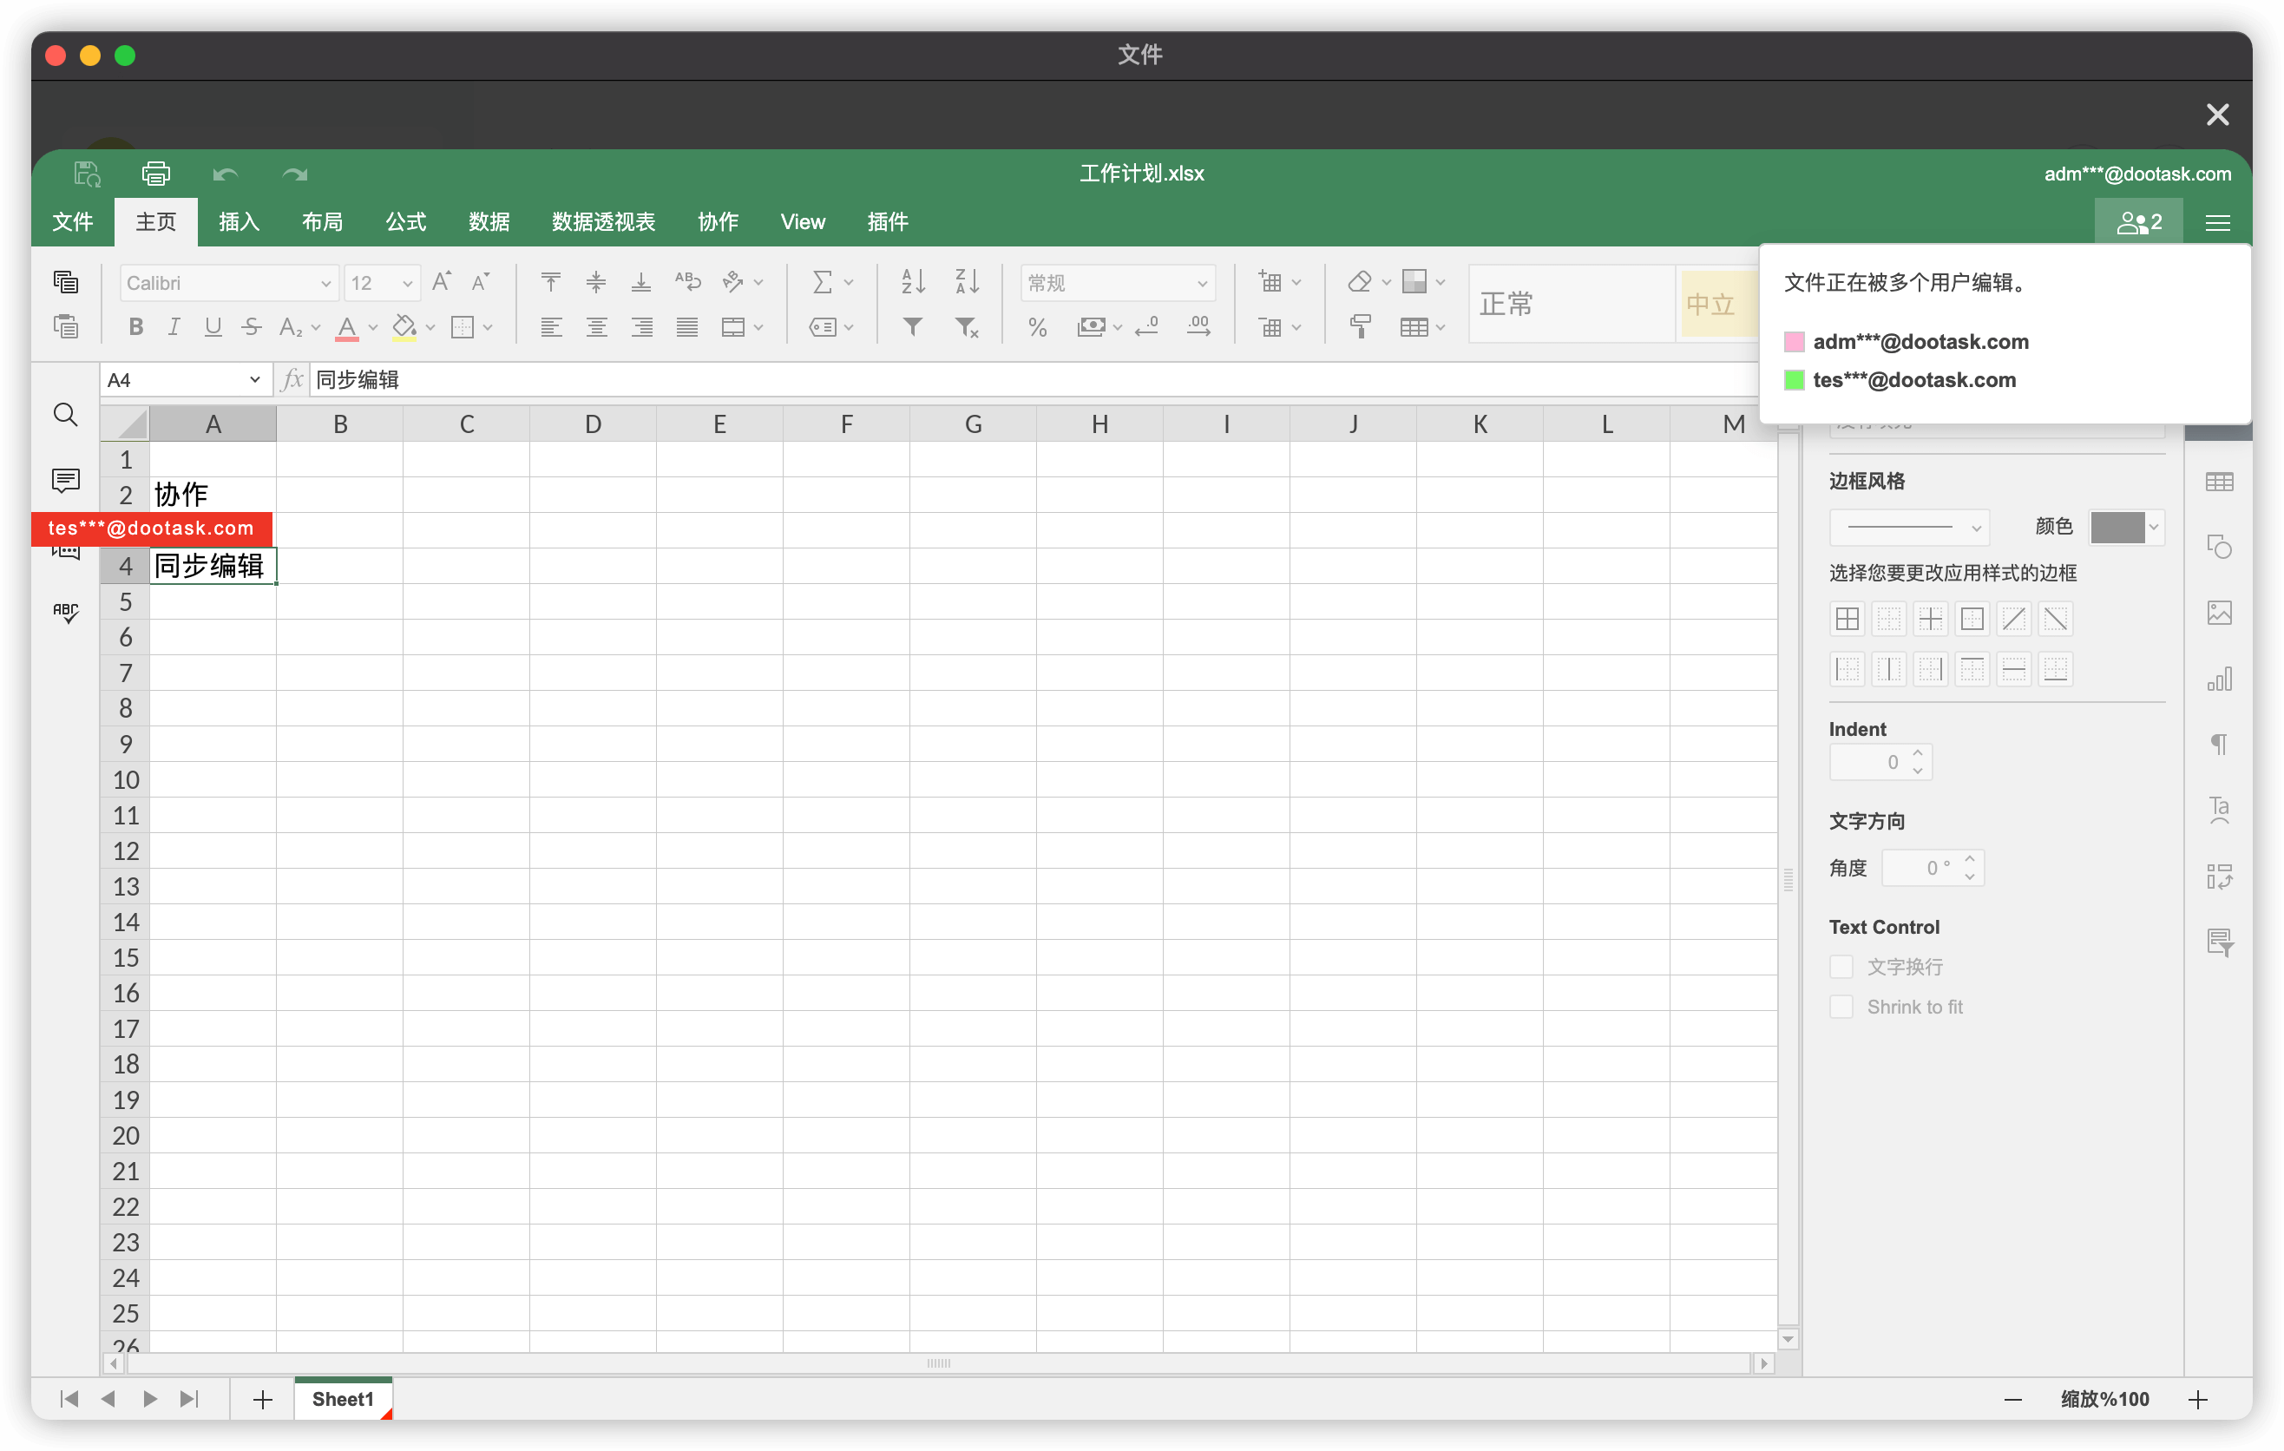Viewport: 2284px width, 1451px height.
Task: Expand the A4 name box dropdown
Action: click(254, 380)
